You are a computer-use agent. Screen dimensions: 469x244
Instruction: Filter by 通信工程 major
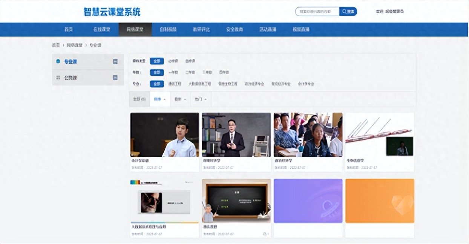pyautogui.click(x=175, y=84)
